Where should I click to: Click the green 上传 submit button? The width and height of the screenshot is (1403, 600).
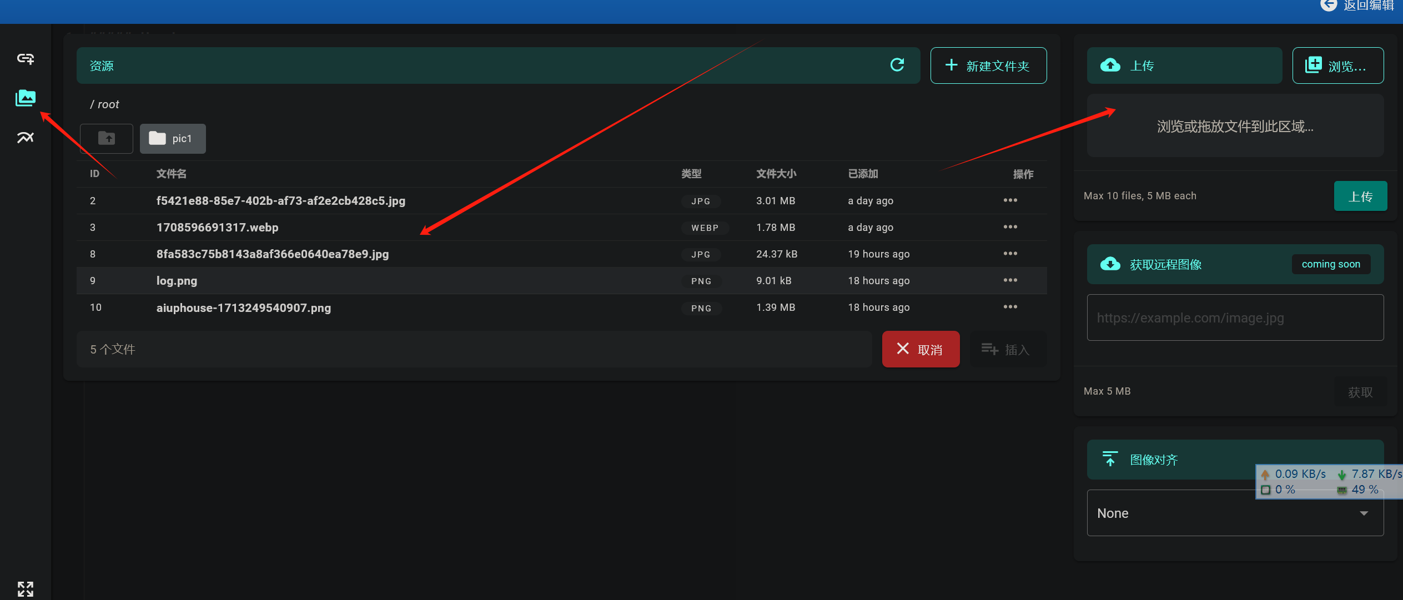(1360, 196)
